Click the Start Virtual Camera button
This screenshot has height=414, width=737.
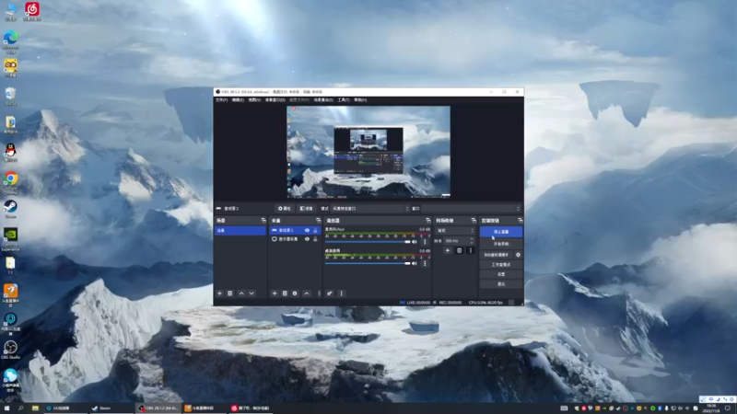(497, 255)
